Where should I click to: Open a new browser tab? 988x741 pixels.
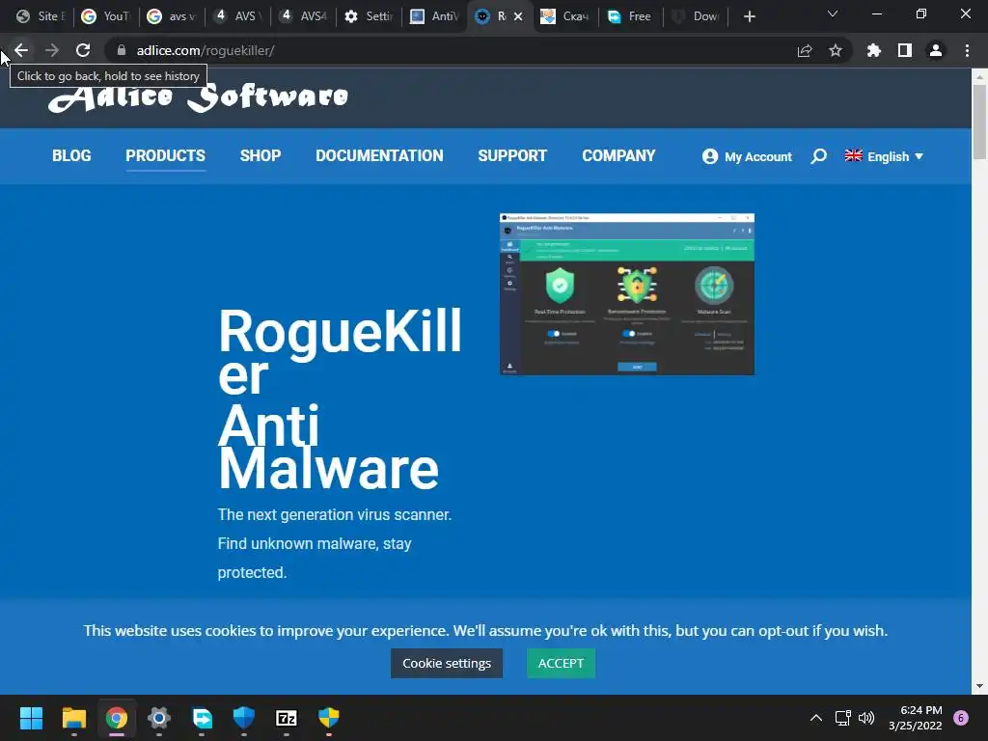[x=749, y=16]
